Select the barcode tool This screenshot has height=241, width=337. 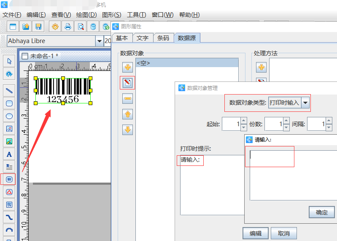9,179
